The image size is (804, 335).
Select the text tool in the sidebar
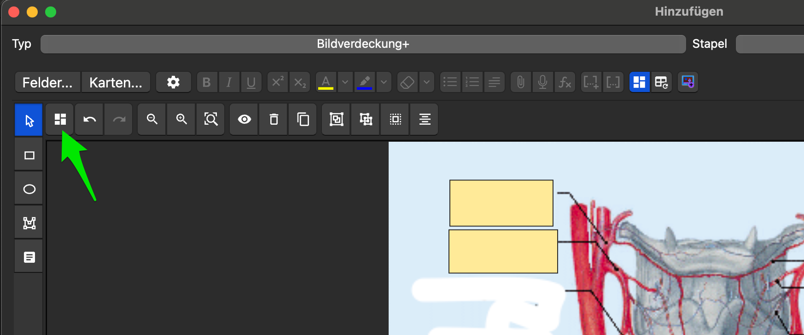point(29,257)
